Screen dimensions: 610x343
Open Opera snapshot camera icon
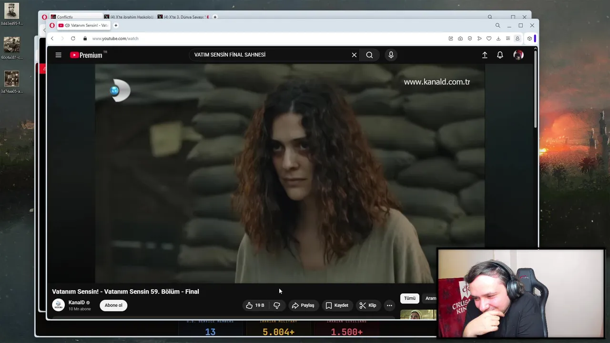pos(460,39)
